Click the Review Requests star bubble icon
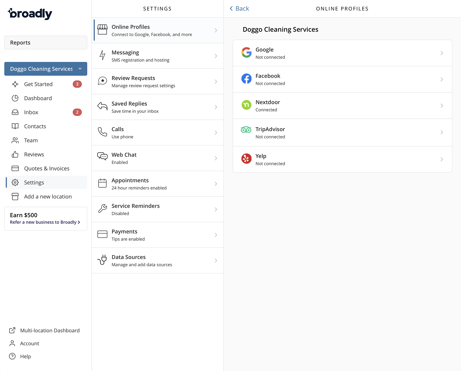The image size is (461, 371). click(x=102, y=81)
